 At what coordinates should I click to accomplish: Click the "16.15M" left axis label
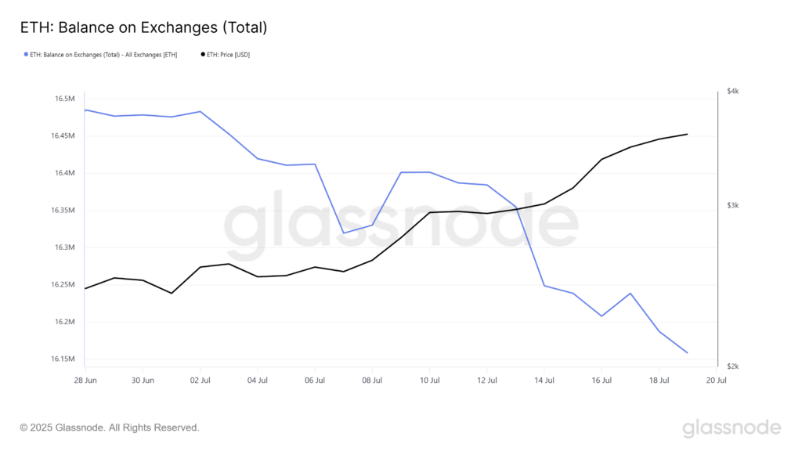(63, 359)
